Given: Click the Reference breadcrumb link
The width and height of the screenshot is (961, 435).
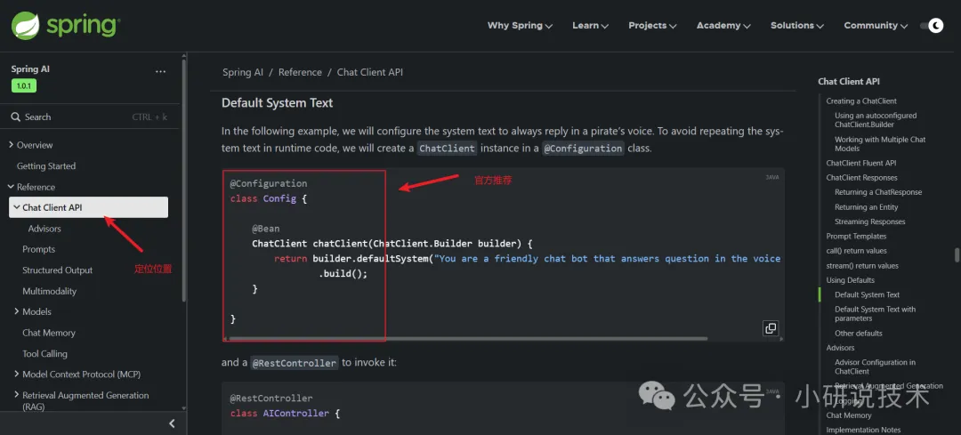Looking at the screenshot, I should [300, 72].
